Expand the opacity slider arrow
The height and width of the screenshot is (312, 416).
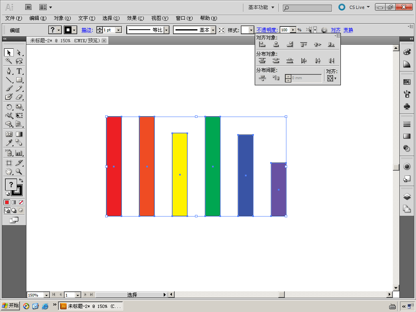pyautogui.click(x=293, y=30)
